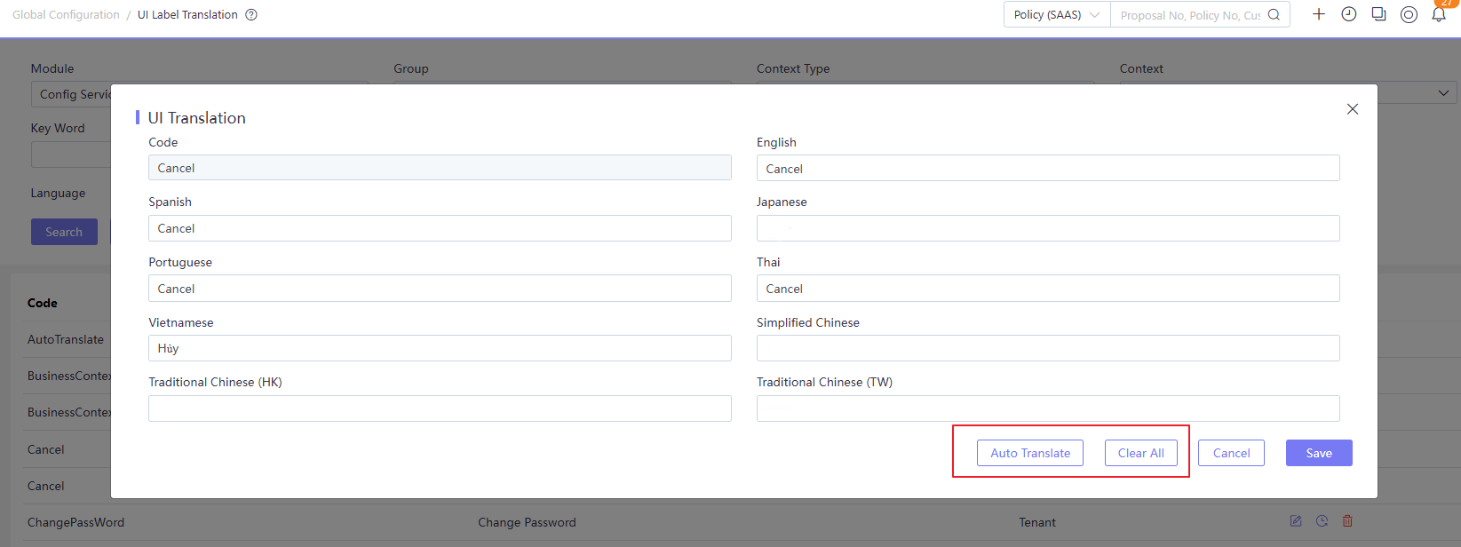Click the Save button

pyautogui.click(x=1318, y=453)
